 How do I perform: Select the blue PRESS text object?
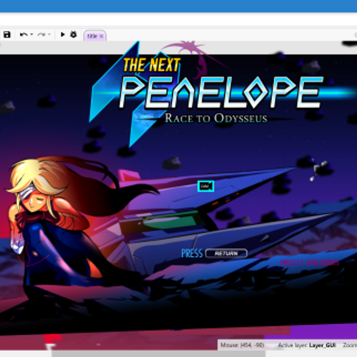click(x=192, y=253)
